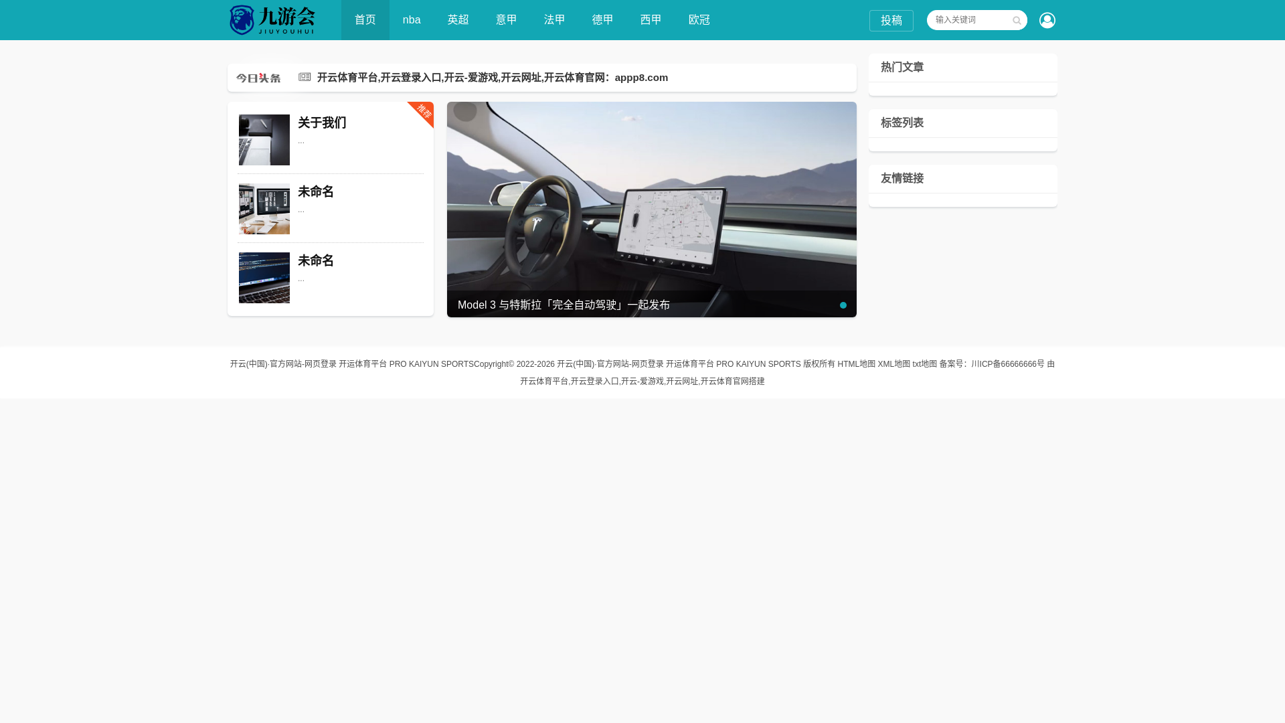Click the 投稿 button

click(x=891, y=21)
